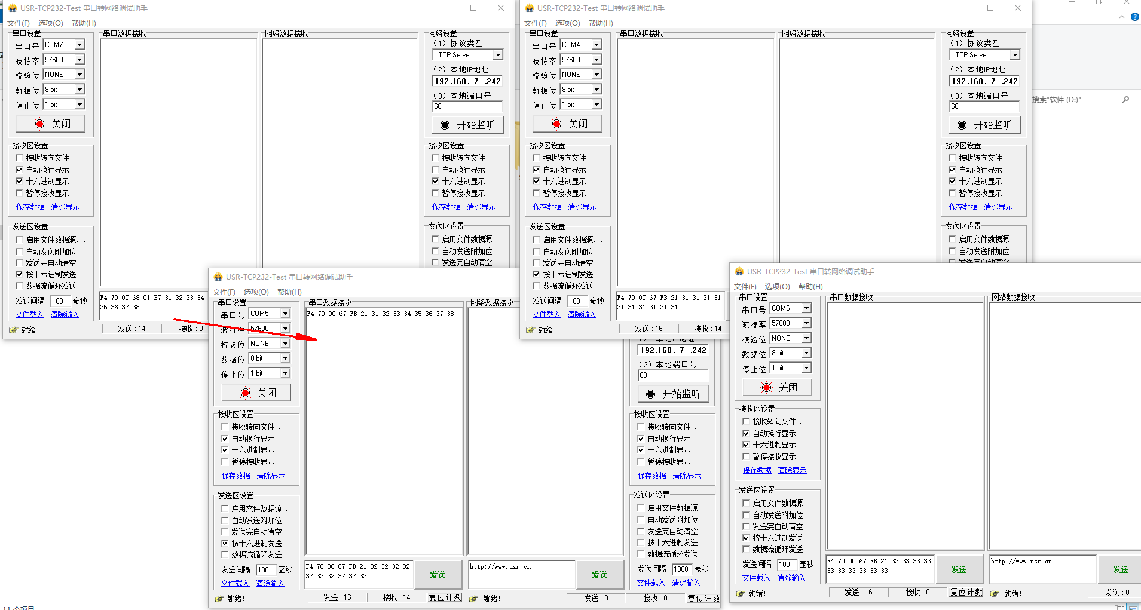Screen dimensions: 1141x610
Task: Click the 就绪 status icon below the COM7 settings
Action: tap(13, 330)
